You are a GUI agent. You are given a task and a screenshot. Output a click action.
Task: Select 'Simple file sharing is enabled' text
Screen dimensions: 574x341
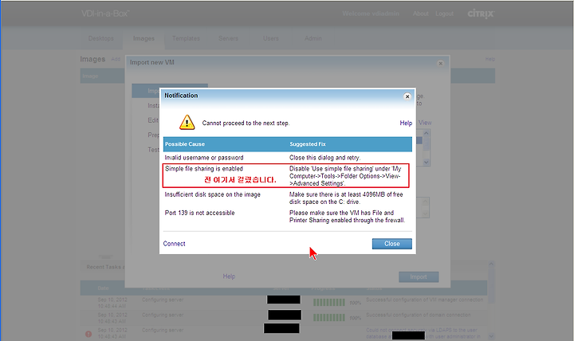pyautogui.click(x=204, y=169)
